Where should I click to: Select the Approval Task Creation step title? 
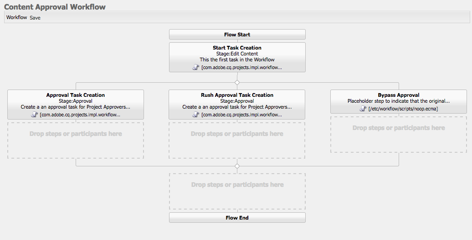click(76, 95)
